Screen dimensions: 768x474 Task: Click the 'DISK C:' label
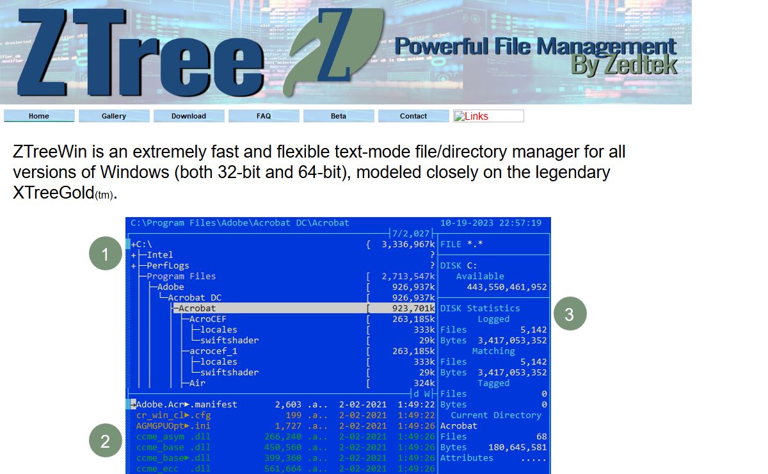(459, 266)
